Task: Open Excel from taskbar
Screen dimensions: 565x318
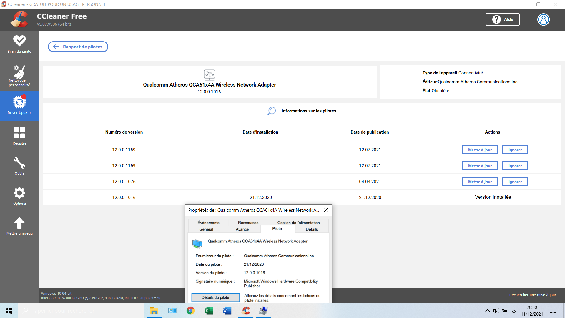Action: click(209, 311)
